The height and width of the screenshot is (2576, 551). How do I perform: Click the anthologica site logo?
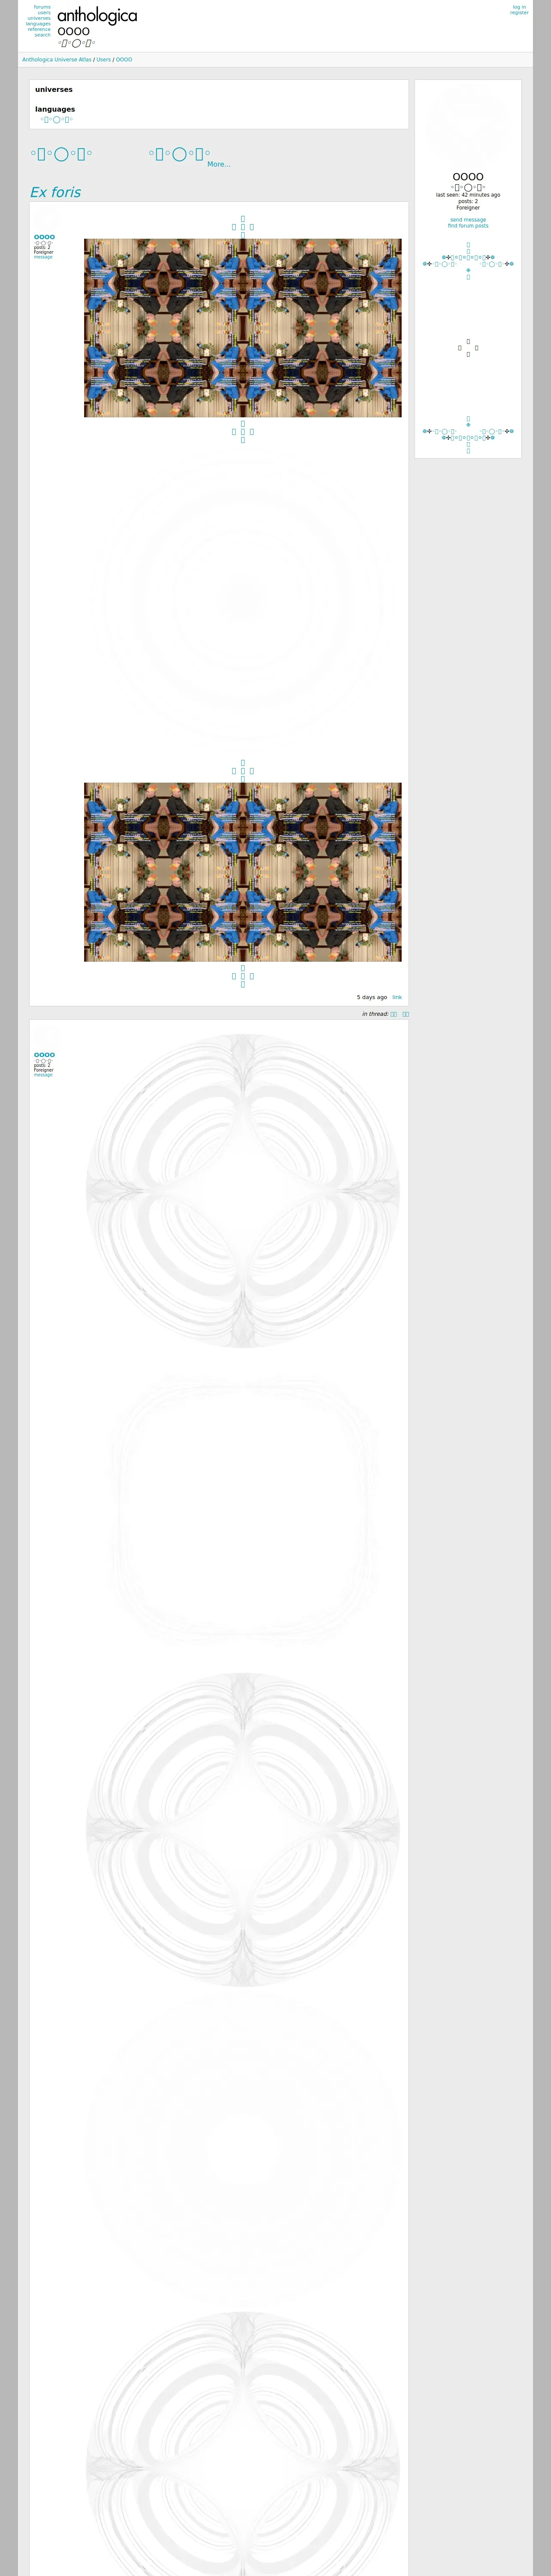point(97,15)
